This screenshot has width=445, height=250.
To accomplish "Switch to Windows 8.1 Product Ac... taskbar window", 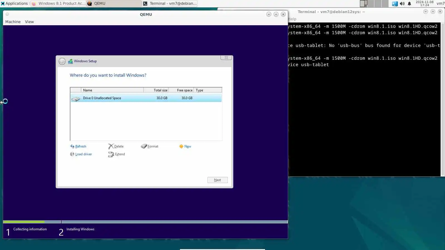I will click(58, 3).
